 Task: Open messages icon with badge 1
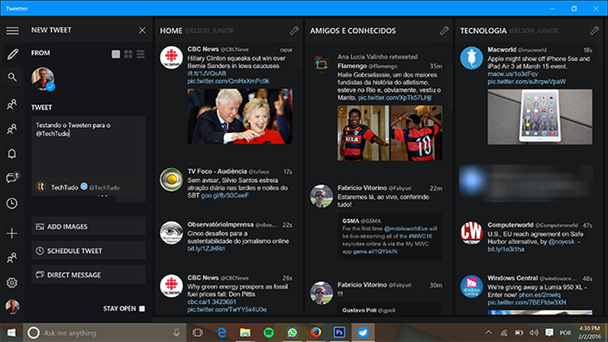coord(12,178)
